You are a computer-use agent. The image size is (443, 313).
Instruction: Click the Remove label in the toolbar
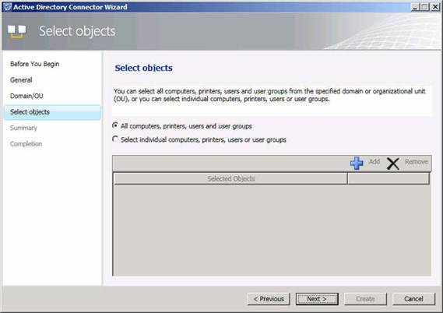point(417,162)
